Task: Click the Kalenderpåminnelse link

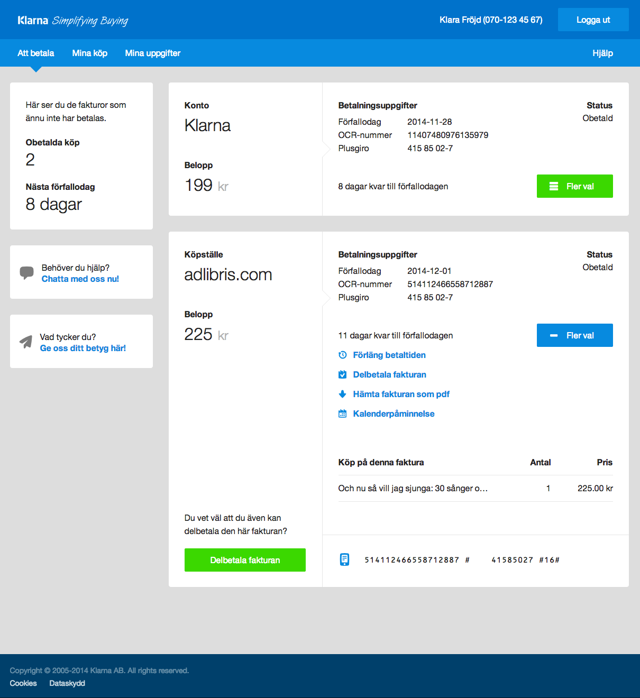Action: (x=394, y=414)
